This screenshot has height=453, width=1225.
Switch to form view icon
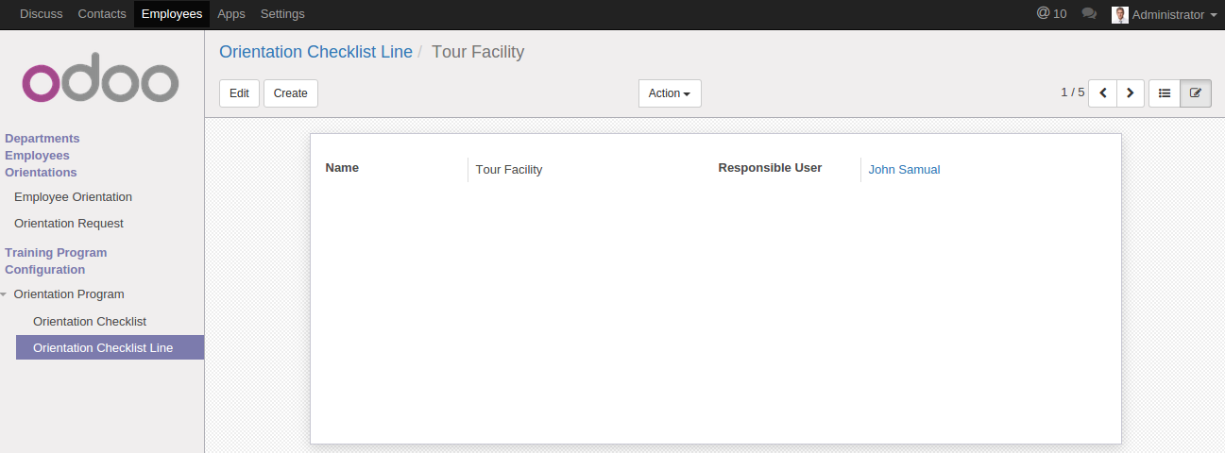[x=1196, y=93]
